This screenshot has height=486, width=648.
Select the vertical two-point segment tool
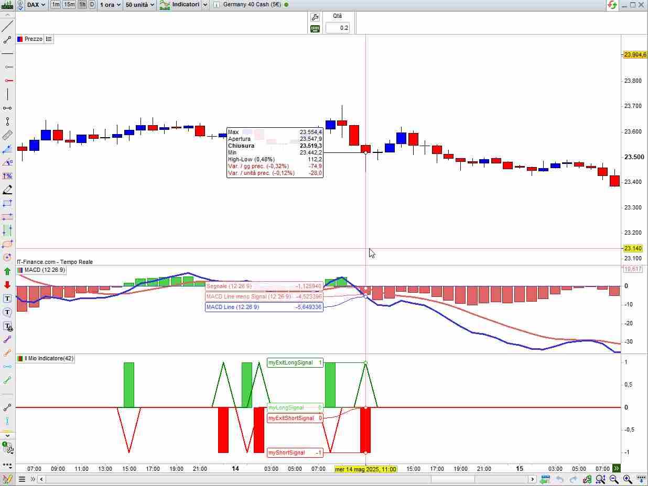(7, 121)
